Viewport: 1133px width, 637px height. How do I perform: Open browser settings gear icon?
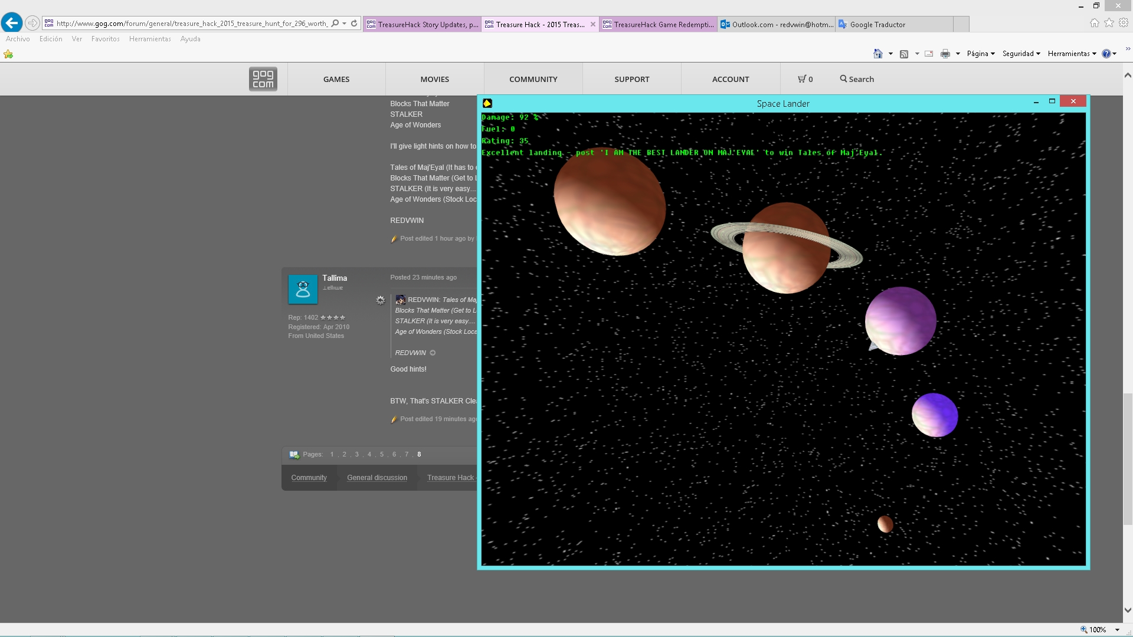(x=1124, y=23)
